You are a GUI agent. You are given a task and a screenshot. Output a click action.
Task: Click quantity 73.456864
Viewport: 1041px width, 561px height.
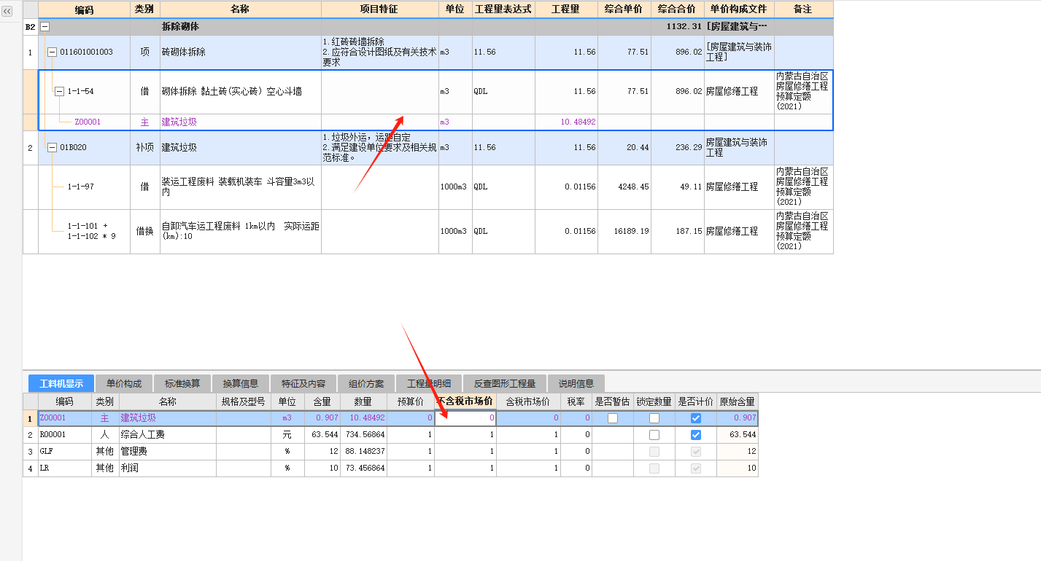coord(367,468)
